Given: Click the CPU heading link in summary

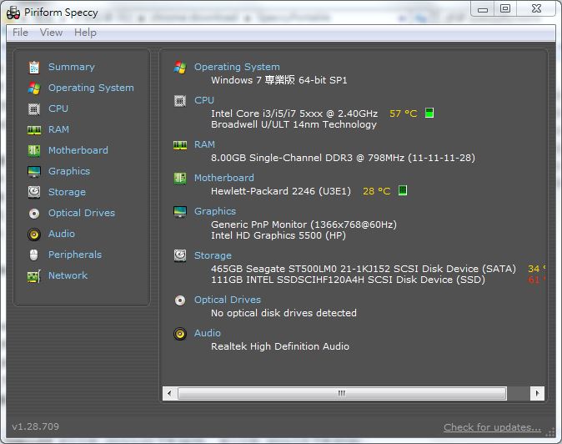Looking at the screenshot, I should pyautogui.click(x=204, y=100).
